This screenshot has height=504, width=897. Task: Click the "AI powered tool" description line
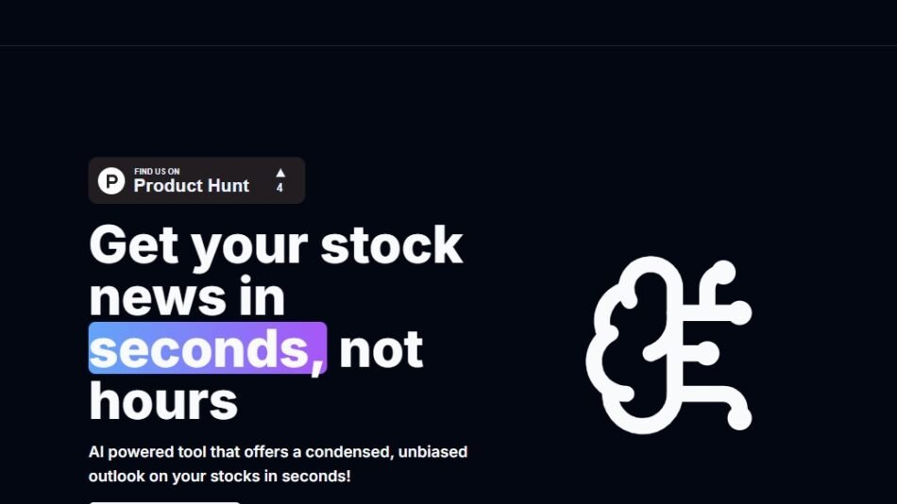278,452
